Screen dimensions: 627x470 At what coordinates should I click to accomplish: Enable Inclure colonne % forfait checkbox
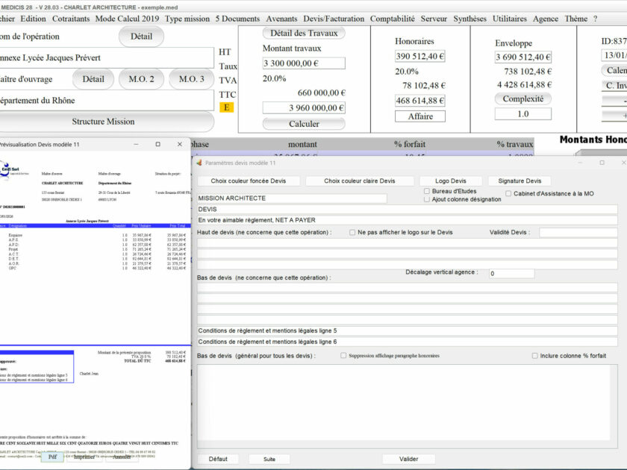(534, 356)
